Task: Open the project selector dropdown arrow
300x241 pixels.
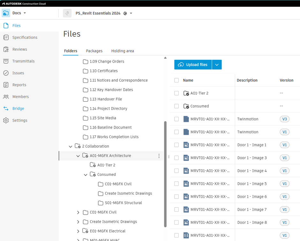Action: pos(131,13)
